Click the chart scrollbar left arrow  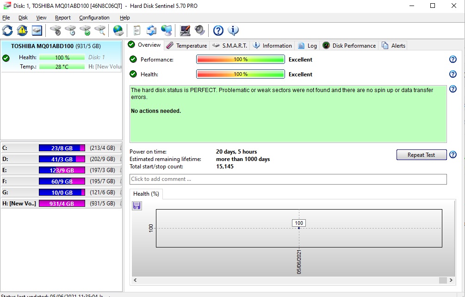click(135, 280)
